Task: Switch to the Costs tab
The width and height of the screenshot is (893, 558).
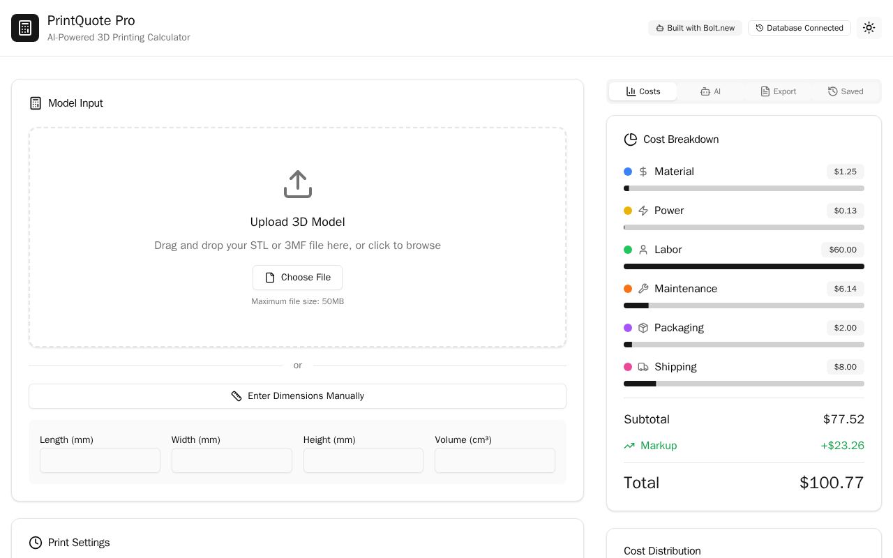Action: [x=643, y=91]
